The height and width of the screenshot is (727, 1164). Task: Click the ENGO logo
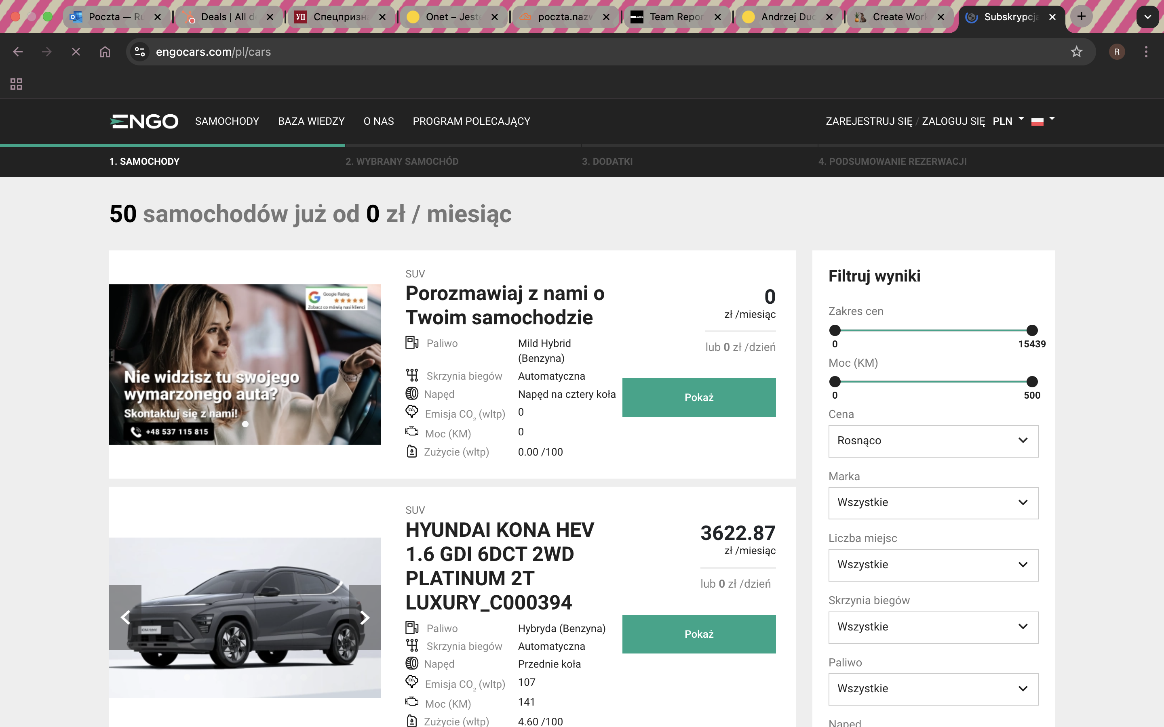[x=144, y=121]
